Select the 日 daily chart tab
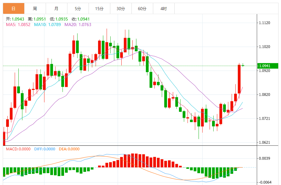The image size is (281, 185). 13,8
